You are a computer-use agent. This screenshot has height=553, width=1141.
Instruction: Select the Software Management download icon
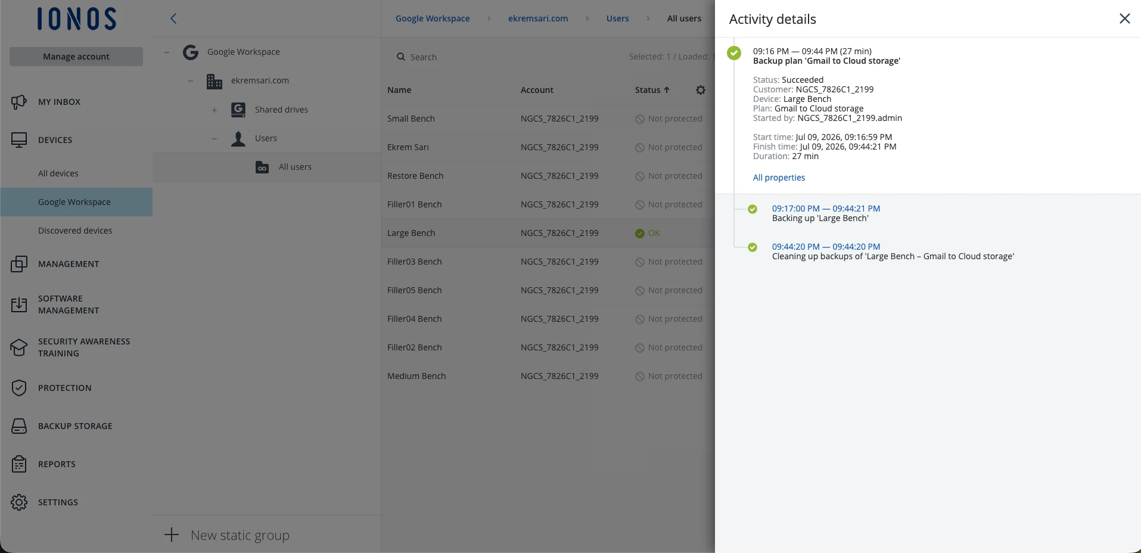19,305
